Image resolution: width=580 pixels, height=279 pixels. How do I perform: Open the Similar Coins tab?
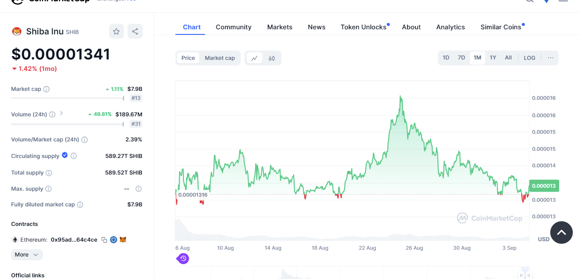point(501,27)
